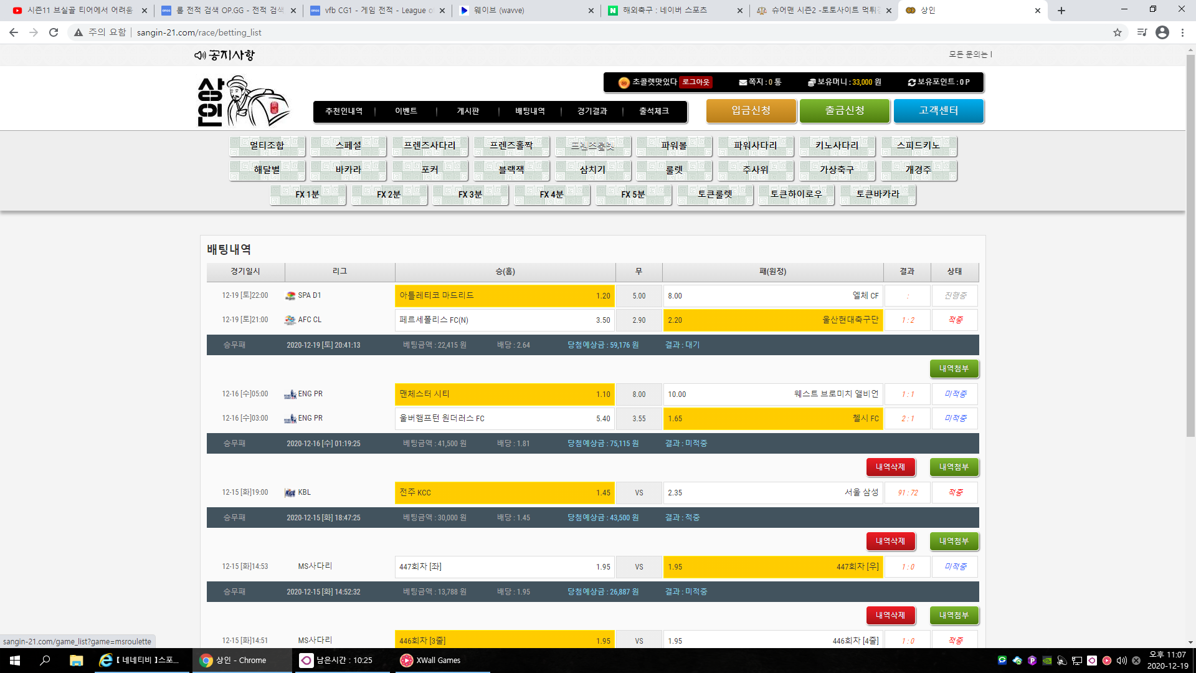1196x673 pixels.
Task: Open Chrome profile avatar icon
Action: [x=1162, y=32]
